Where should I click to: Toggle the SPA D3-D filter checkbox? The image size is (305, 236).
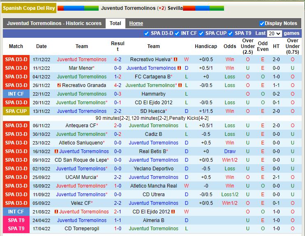pyautogui.click(x=147, y=33)
